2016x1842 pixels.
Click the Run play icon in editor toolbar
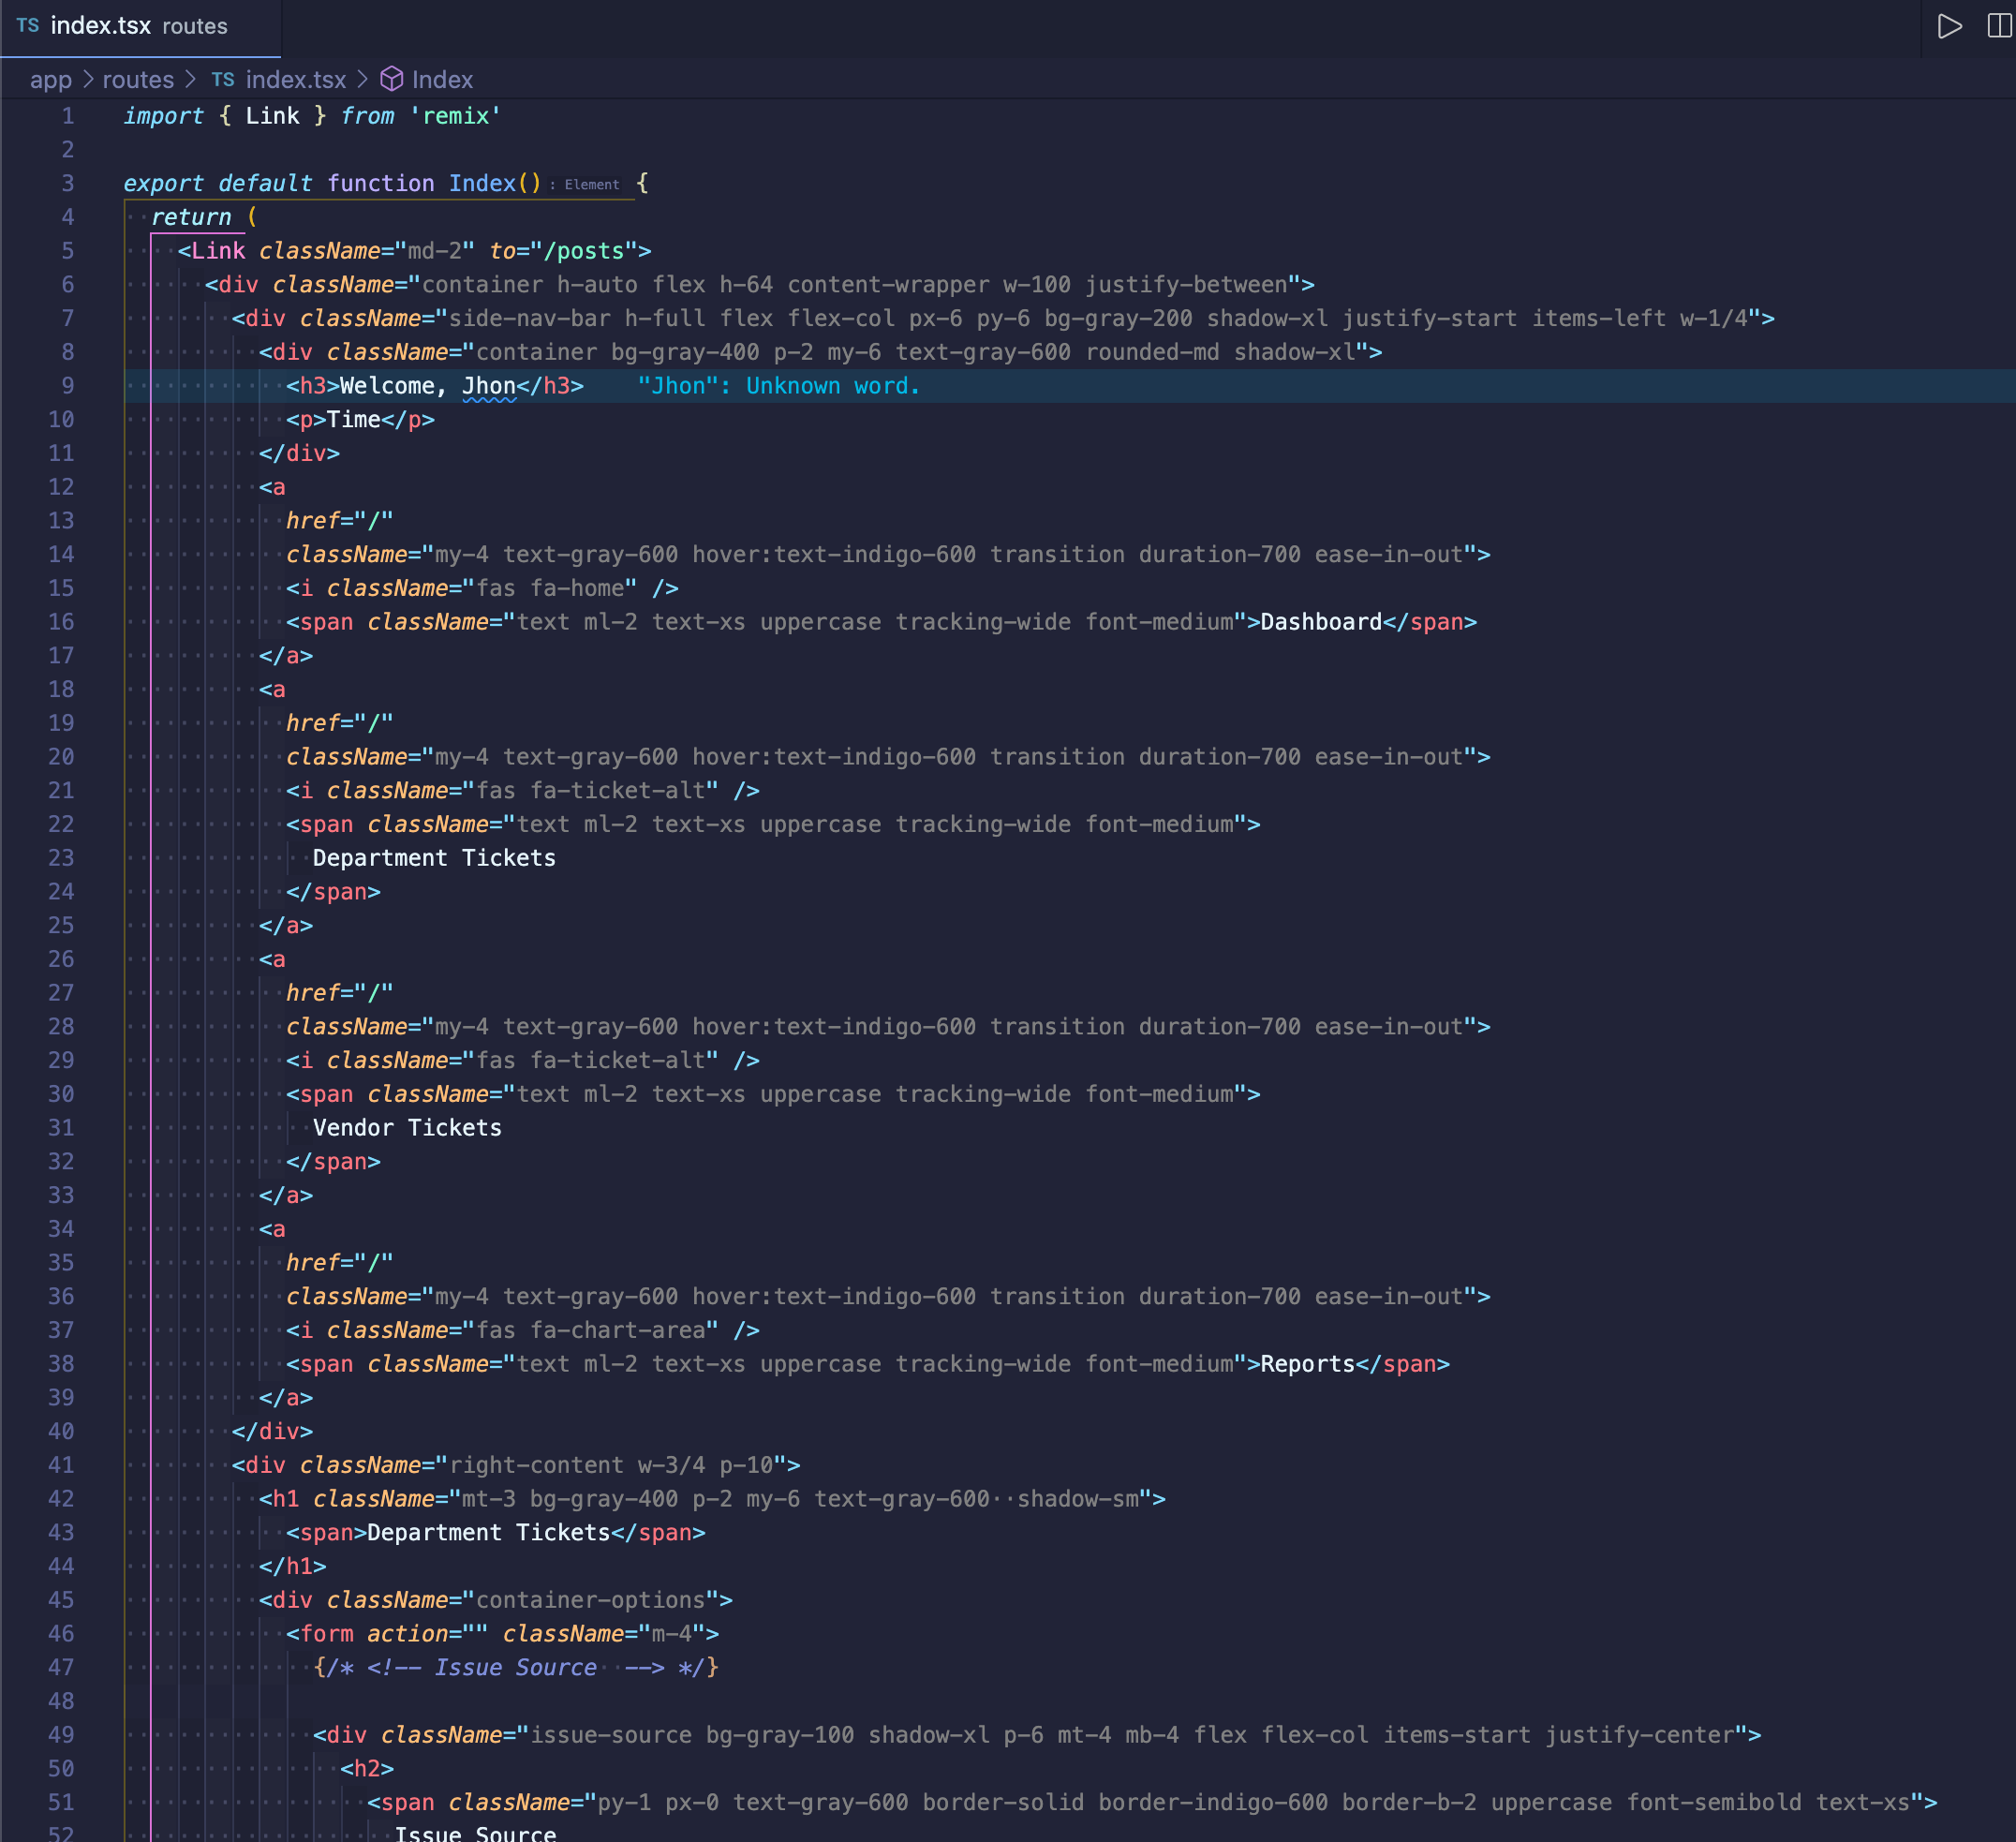point(1949,26)
